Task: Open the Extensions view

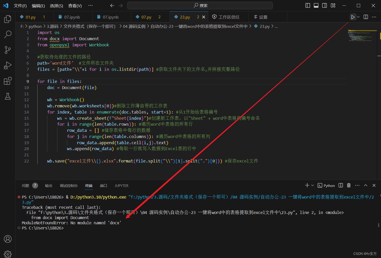Action: click(8, 81)
